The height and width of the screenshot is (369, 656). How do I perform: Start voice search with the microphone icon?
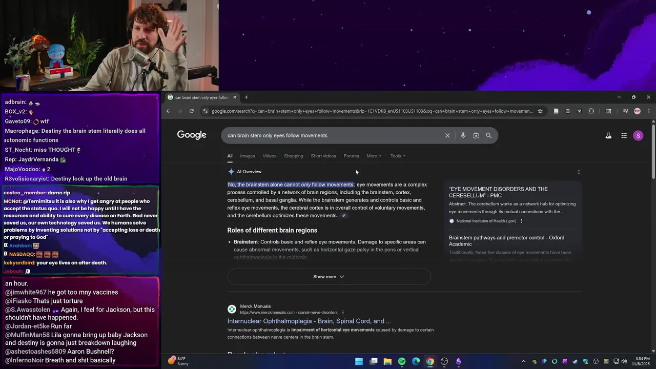(463, 136)
